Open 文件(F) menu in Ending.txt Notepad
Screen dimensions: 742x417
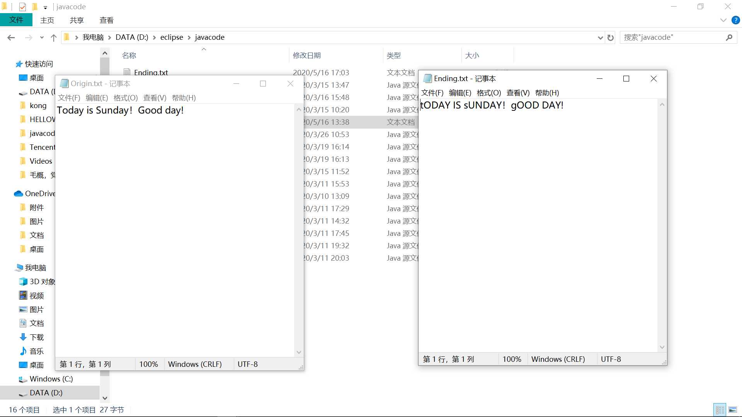tap(432, 93)
